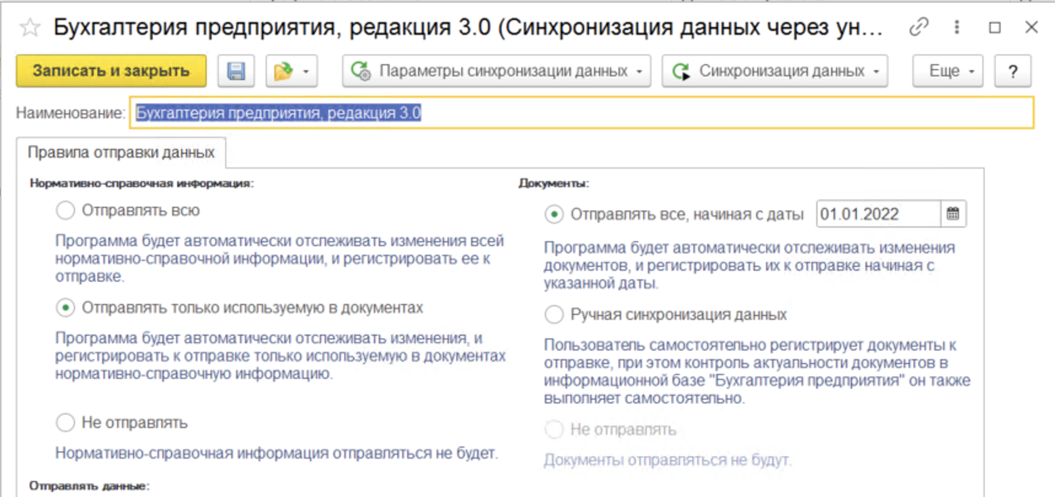Image resolution: width=1055 pixels, height=497 pixels.
Task: Open the 'Еще' dropdown menu
Action: pos(947,71)
